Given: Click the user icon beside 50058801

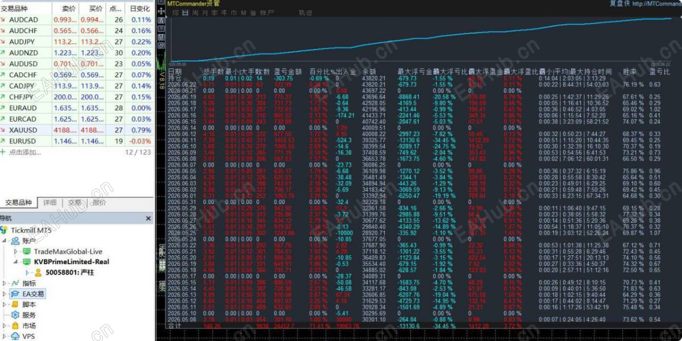Looking at the screenshot, I should (x=39, y=272).
